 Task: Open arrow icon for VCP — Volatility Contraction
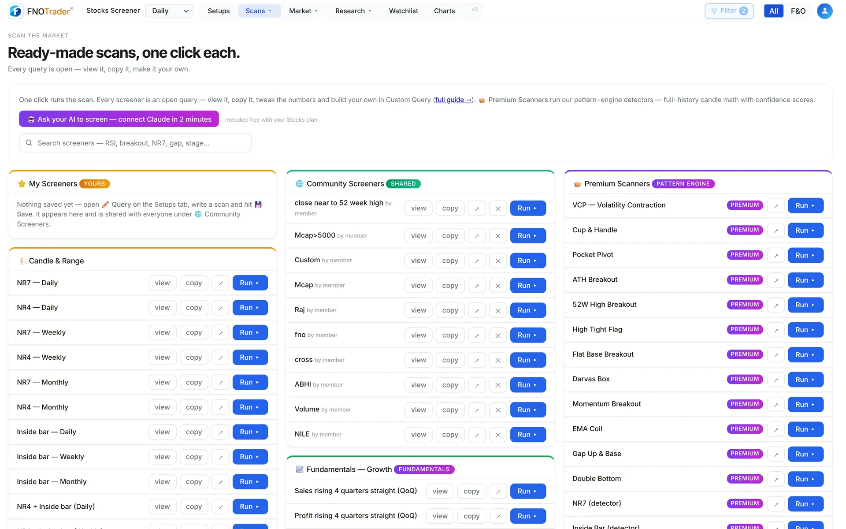click(x=776, y=205)
